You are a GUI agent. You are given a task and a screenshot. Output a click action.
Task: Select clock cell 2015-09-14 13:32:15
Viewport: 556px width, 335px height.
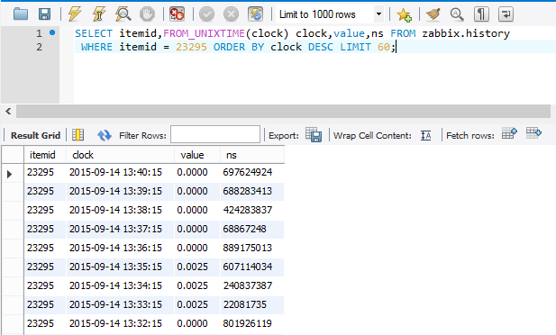pos(120,323)
